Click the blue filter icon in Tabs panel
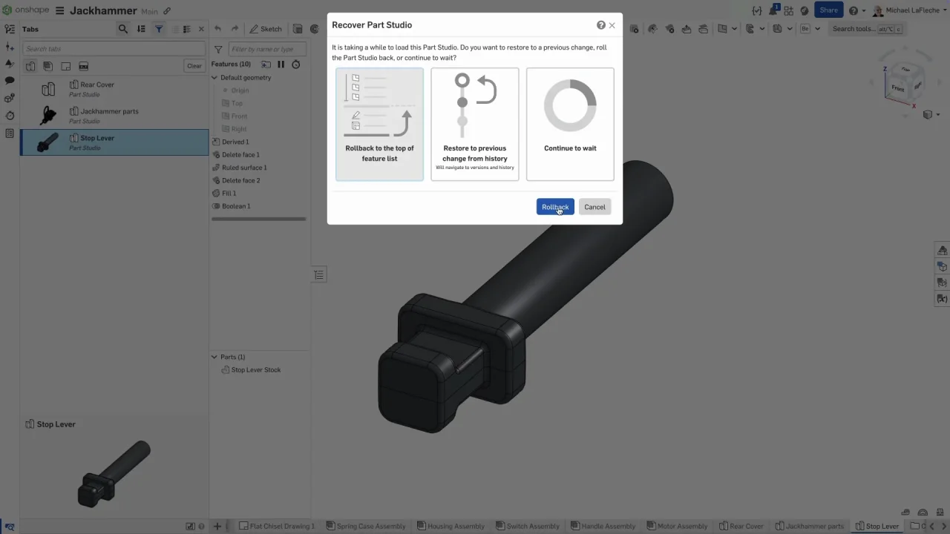The image size is (950, 534). 159,29
